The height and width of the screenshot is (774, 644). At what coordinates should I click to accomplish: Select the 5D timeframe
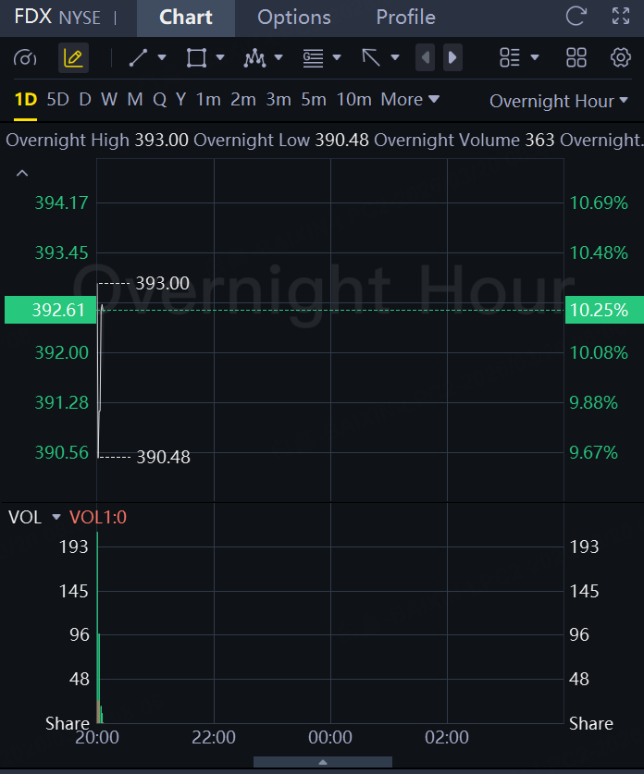coord(57,100)
